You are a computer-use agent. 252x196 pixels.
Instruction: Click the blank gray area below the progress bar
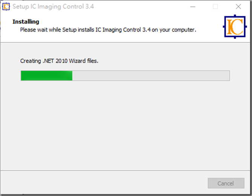click(125, 125)
